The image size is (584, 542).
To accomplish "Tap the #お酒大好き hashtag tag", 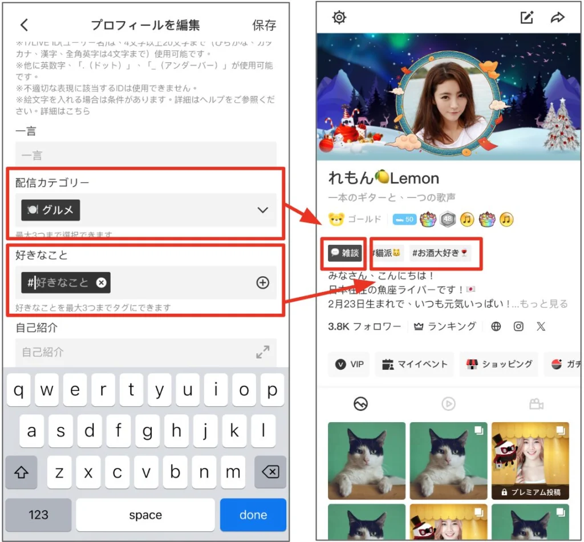I will pos(440,253).
